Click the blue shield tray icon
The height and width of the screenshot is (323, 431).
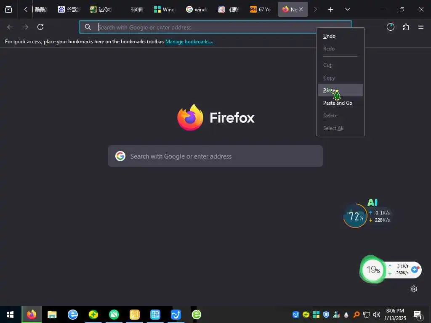(326, 315)
